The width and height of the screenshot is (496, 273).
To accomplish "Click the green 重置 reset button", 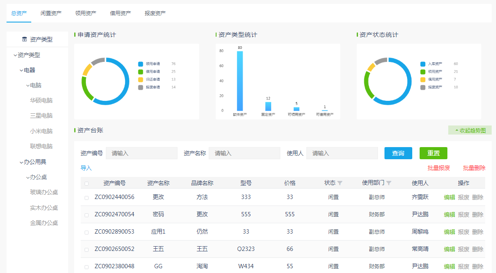I will pyautogui.click(x=433, y=153).
